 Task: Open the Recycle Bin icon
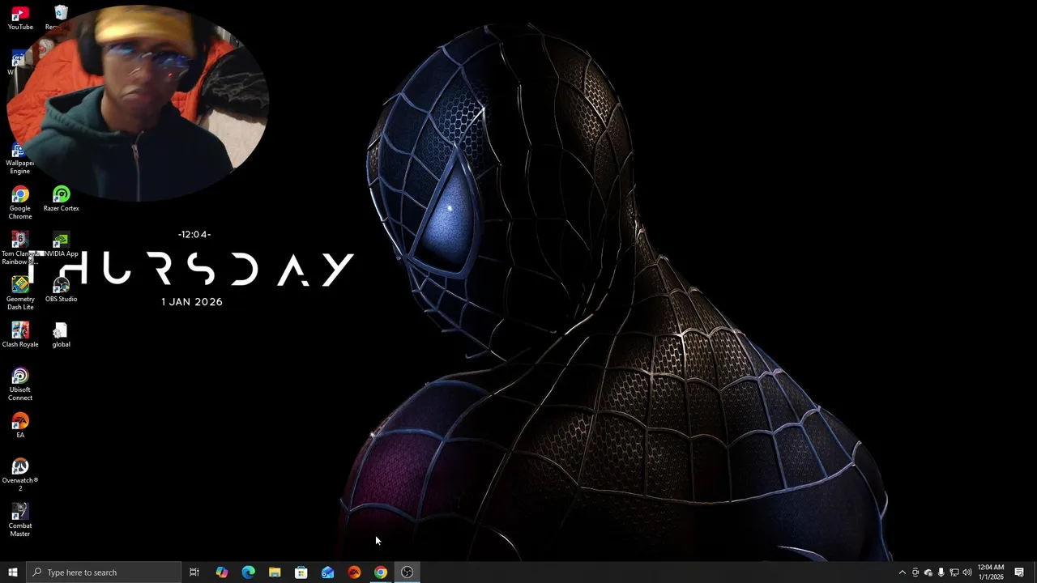pos(61,18)
